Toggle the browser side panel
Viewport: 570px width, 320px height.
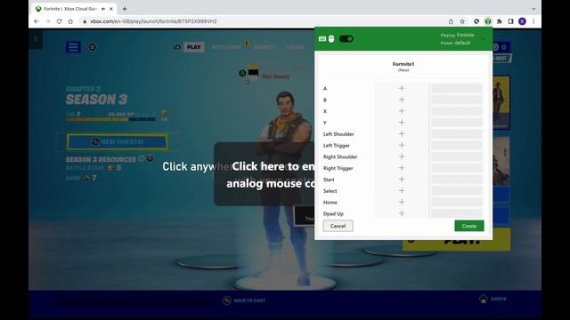point(510,21)
